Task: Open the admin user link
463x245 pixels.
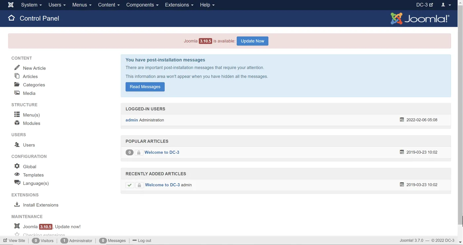Action: tap(132, 120)
